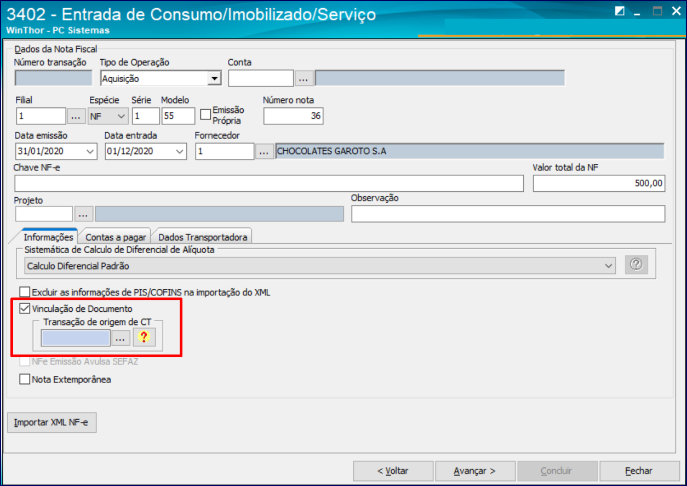The height and width of the screenshot is (486, 687).
Task: Select the Informações tab
Action: coord(48,237)
